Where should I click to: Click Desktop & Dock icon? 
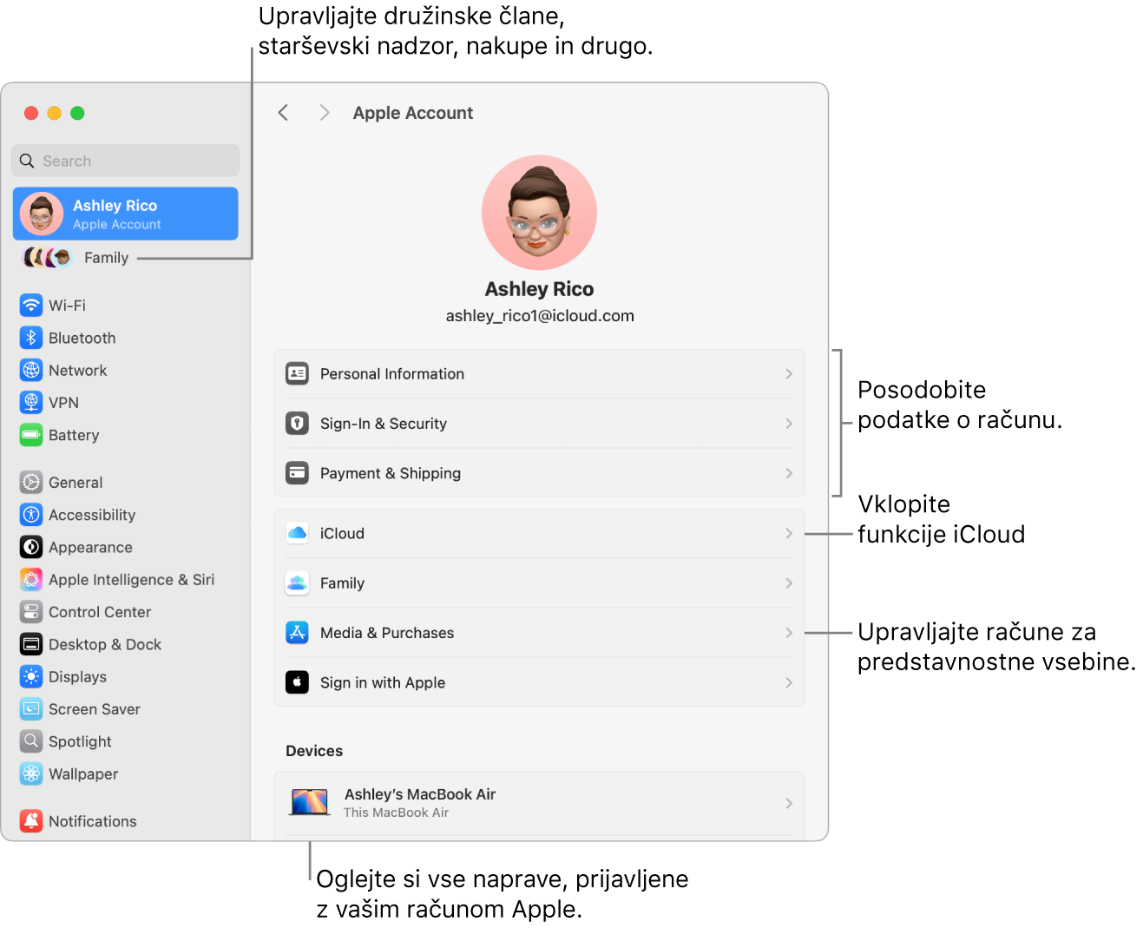(x=31, y=644)
